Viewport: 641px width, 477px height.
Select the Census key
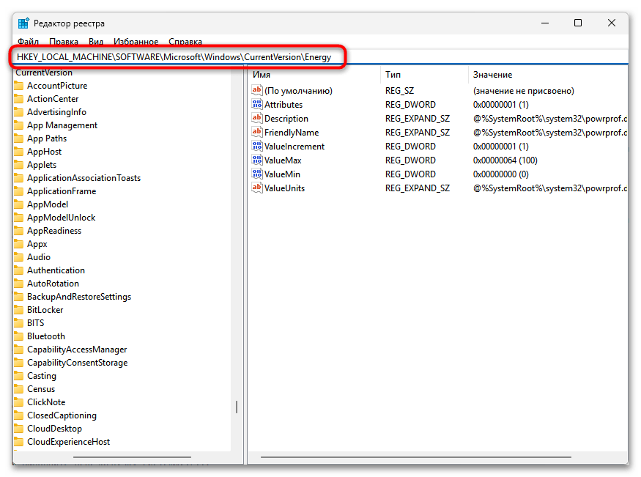coord(41,389)
